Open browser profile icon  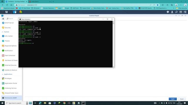[x=176, y=5]
